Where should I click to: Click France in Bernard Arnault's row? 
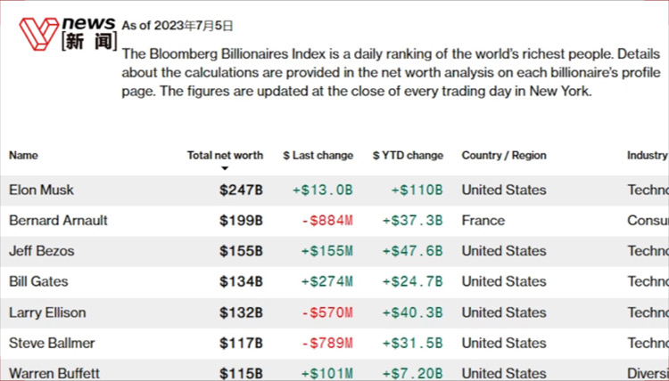coord(483,220)
